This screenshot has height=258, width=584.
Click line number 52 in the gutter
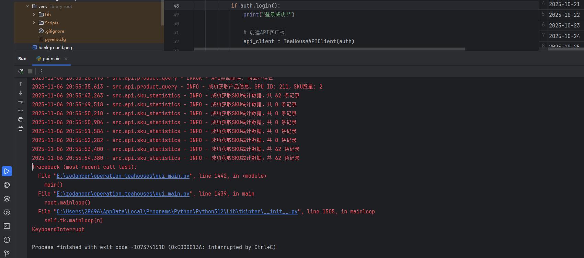(176, 42)
